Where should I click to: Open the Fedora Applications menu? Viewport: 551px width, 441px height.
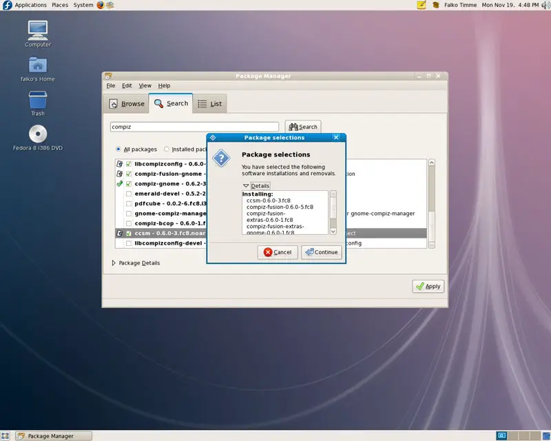pyautogui.click(x=25, y=5)
